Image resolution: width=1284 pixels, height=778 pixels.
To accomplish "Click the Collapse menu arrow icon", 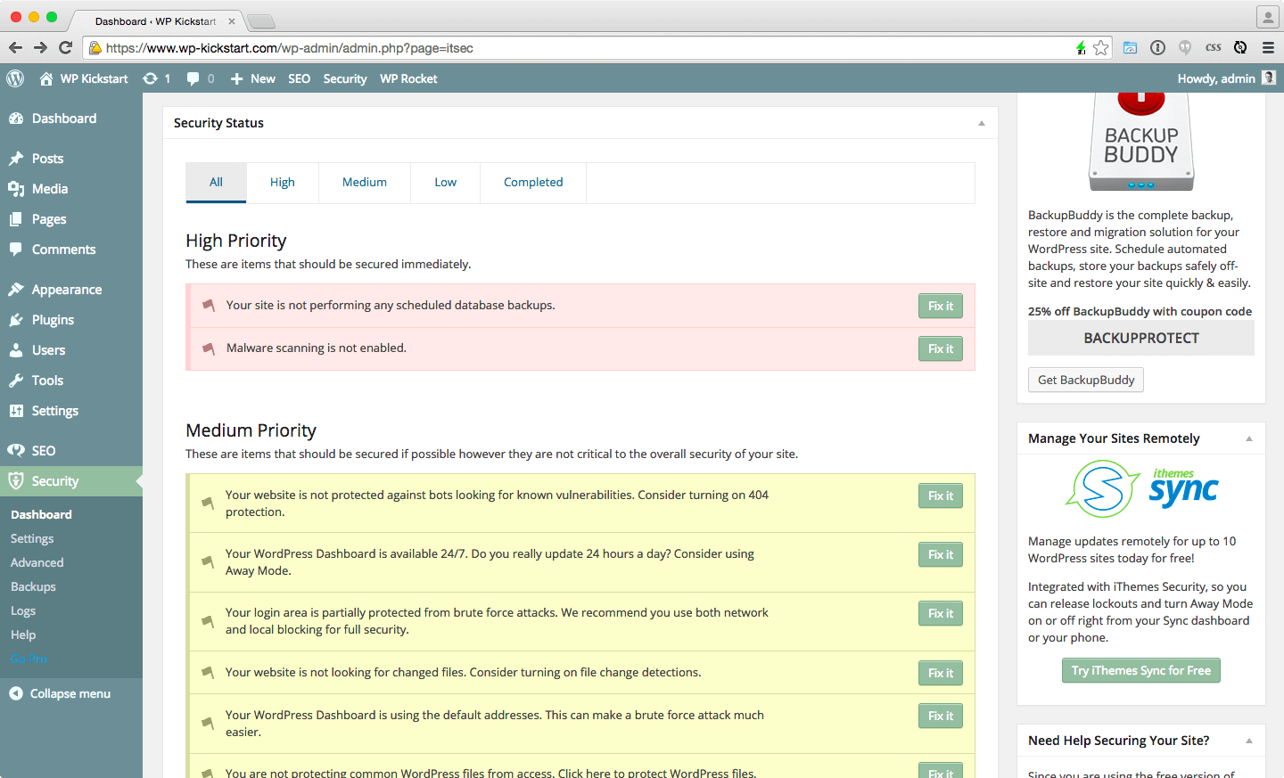I will (x=16, y=693).
